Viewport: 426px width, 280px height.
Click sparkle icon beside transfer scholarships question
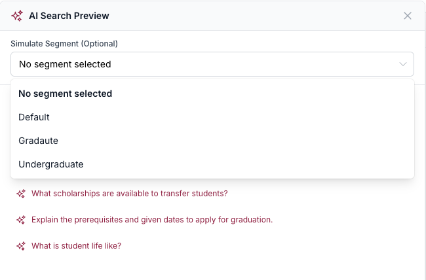(21, 194)
